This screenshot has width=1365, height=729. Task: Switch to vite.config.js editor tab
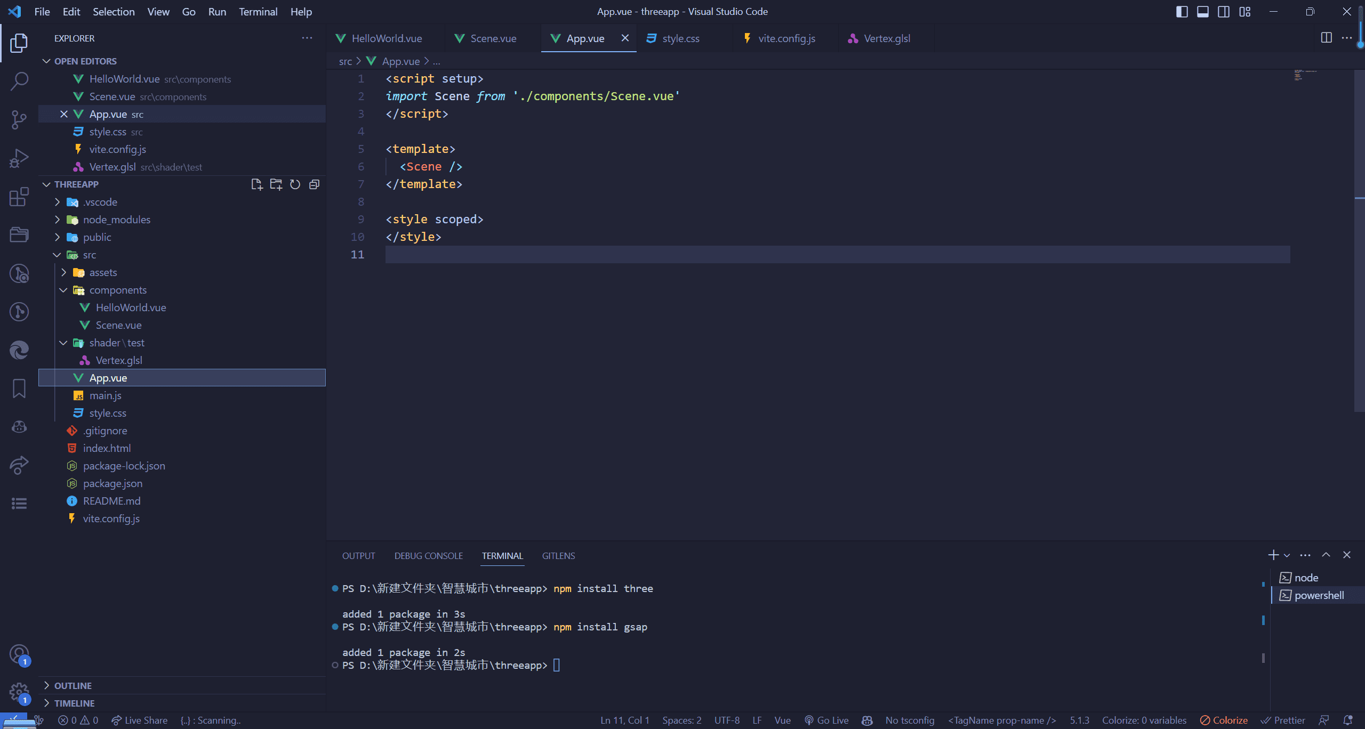pyautogui.click(x=786, y=38)
